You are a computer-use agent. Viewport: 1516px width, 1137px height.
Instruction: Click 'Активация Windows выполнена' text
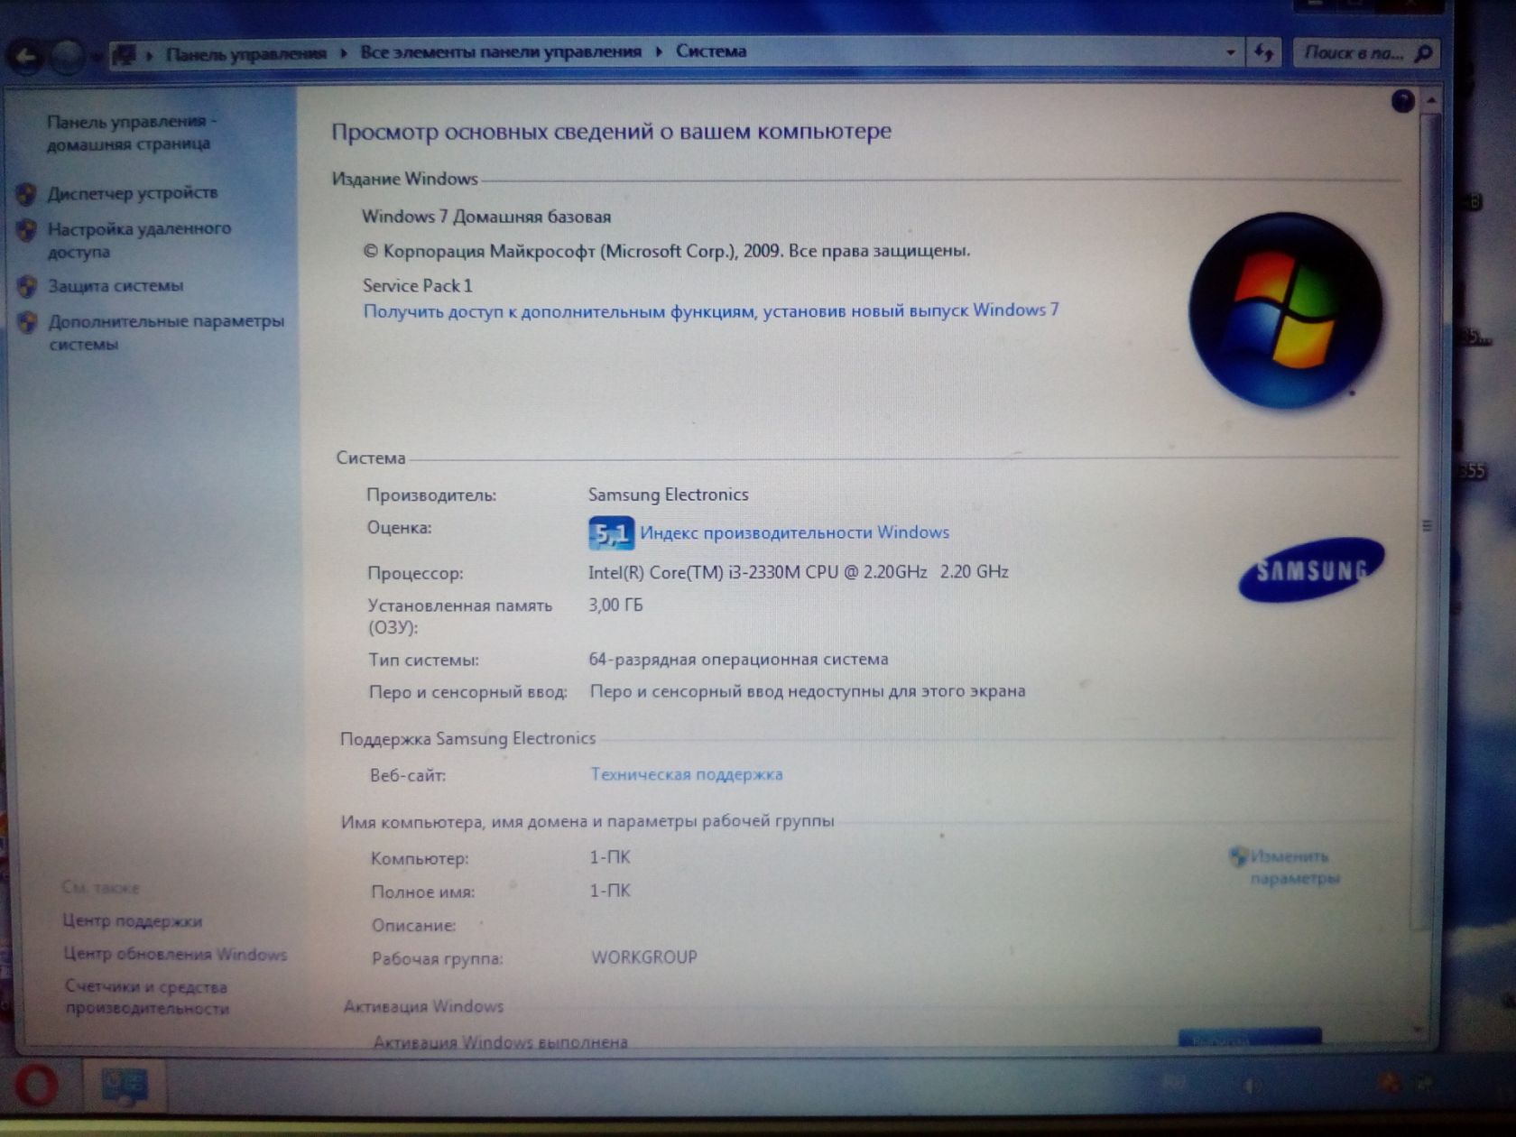click(x=500, y=1042)
